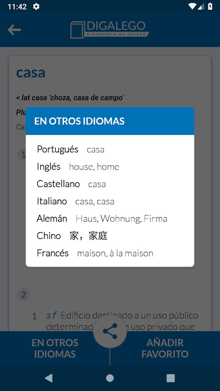Tap the clock showing 11:42
The height and width of the screenshot is (391, 220).
coord(14,6)
